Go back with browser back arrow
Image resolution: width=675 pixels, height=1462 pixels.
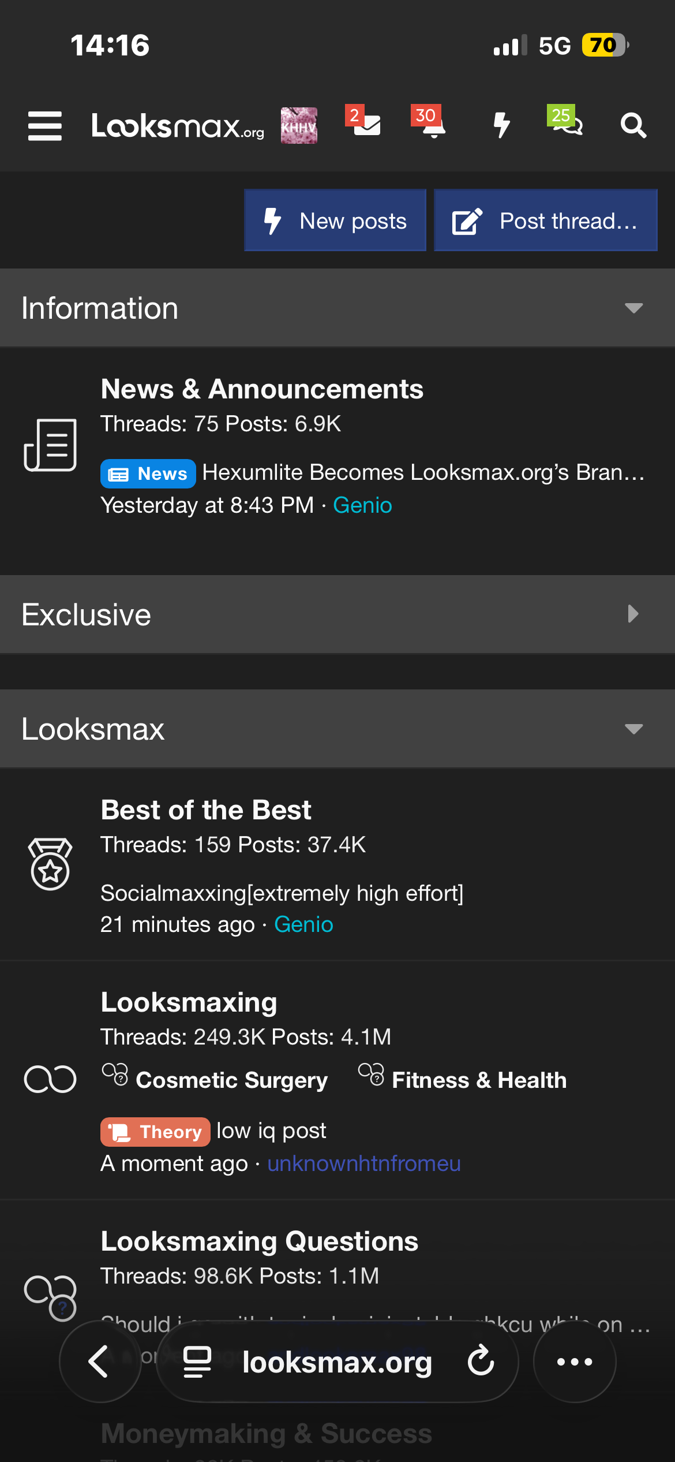(x=100, y=1362)
